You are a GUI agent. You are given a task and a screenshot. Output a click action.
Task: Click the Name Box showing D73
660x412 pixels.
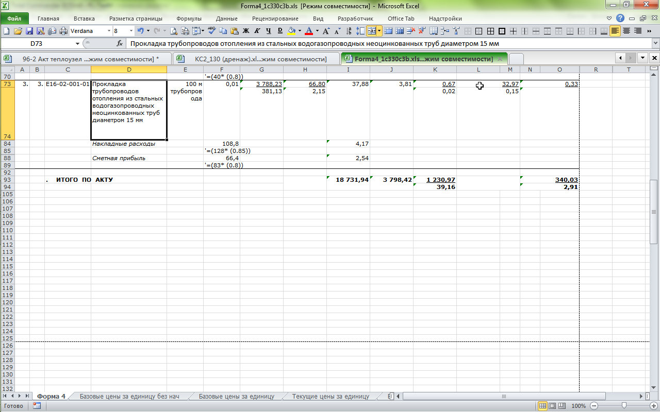[x=36, y=44]
